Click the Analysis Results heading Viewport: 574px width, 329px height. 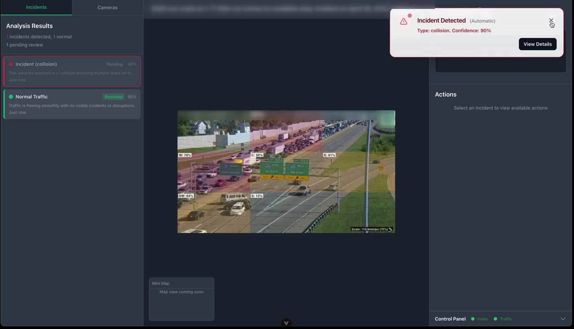click(30, 26)
